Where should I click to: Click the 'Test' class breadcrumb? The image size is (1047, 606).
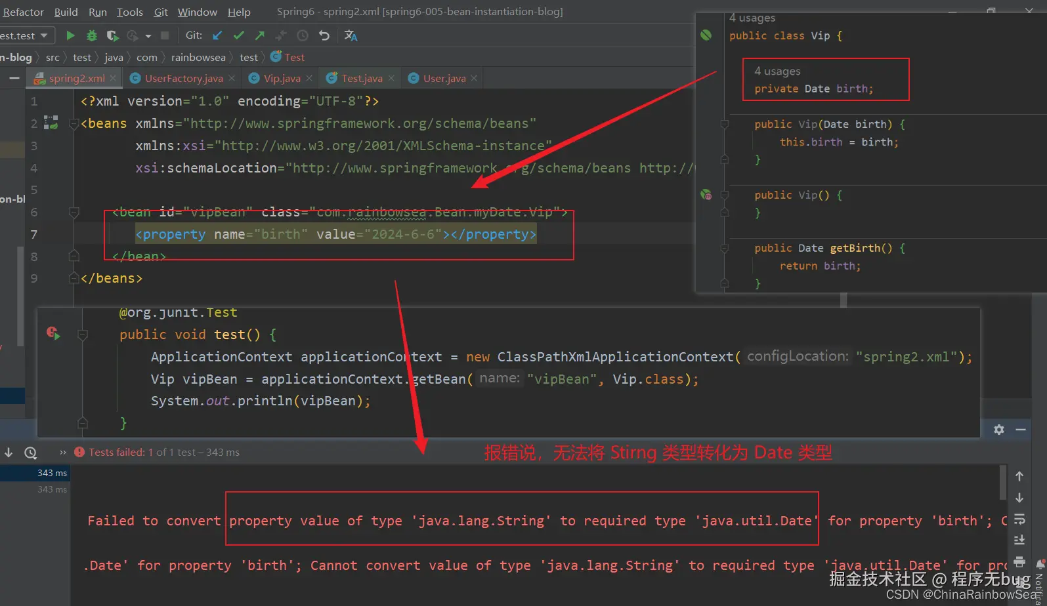click(288, 58)
